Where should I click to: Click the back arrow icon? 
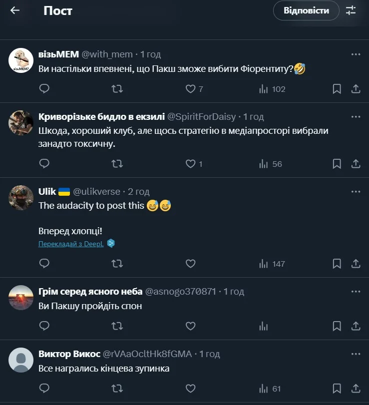(15, 10)
